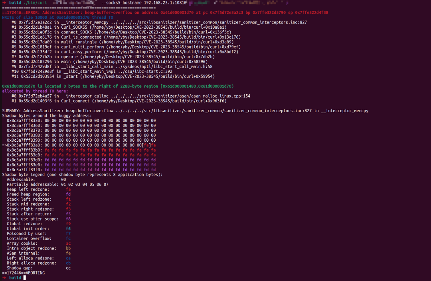The width and height of the screenshot is (431, 281).
Task: Click 'Shadow bytes around the buggy address:' line
Action: coord(47,116)
